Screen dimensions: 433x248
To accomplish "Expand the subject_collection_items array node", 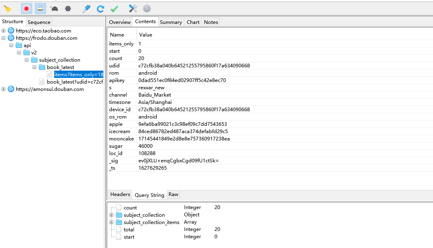I will (111, 222).
